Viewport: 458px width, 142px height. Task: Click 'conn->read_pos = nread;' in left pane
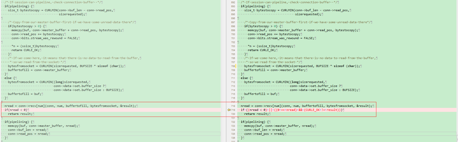coord(28,134)
